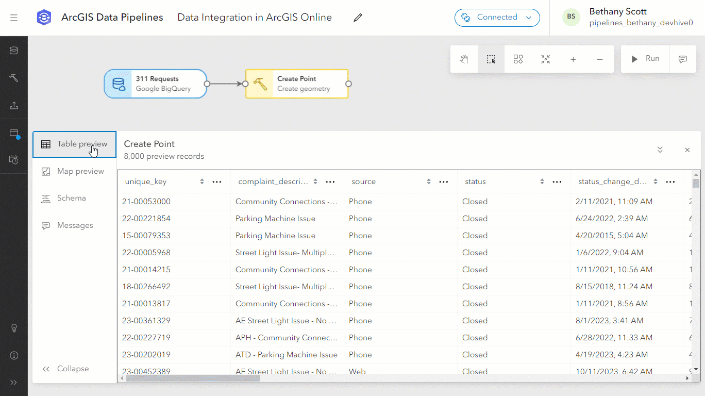This screenshot has width=705, height=396.
Task: Edit the pipeline title with pencil icon
Action: point(358,18)
